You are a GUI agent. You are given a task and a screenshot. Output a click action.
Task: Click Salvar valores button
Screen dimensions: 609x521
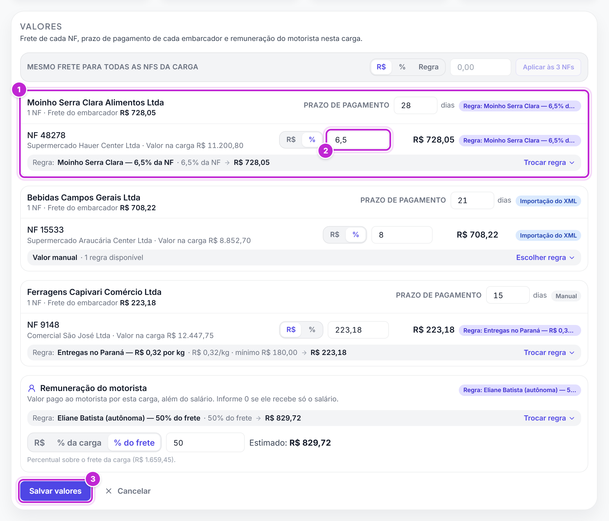(x=55, y=491)
